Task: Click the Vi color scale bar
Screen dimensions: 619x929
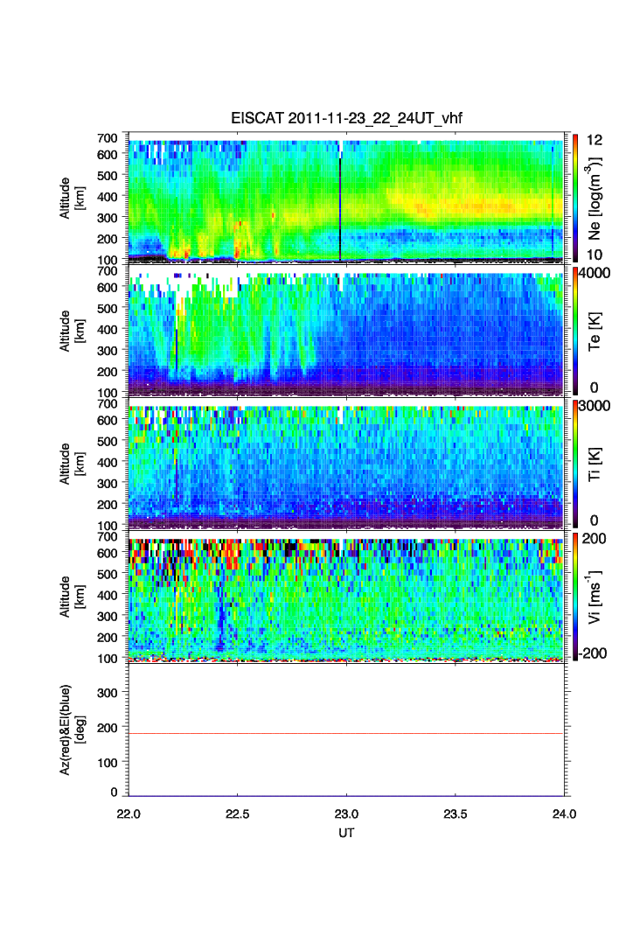Action: tap(575, 597)
